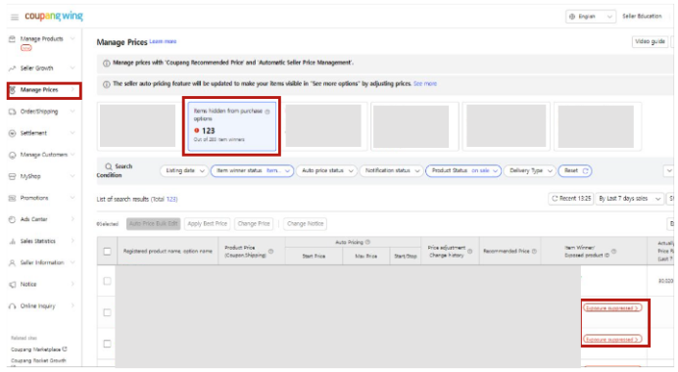Open the See more link
This screenshot has height=372, width=678.
[425, 84]
